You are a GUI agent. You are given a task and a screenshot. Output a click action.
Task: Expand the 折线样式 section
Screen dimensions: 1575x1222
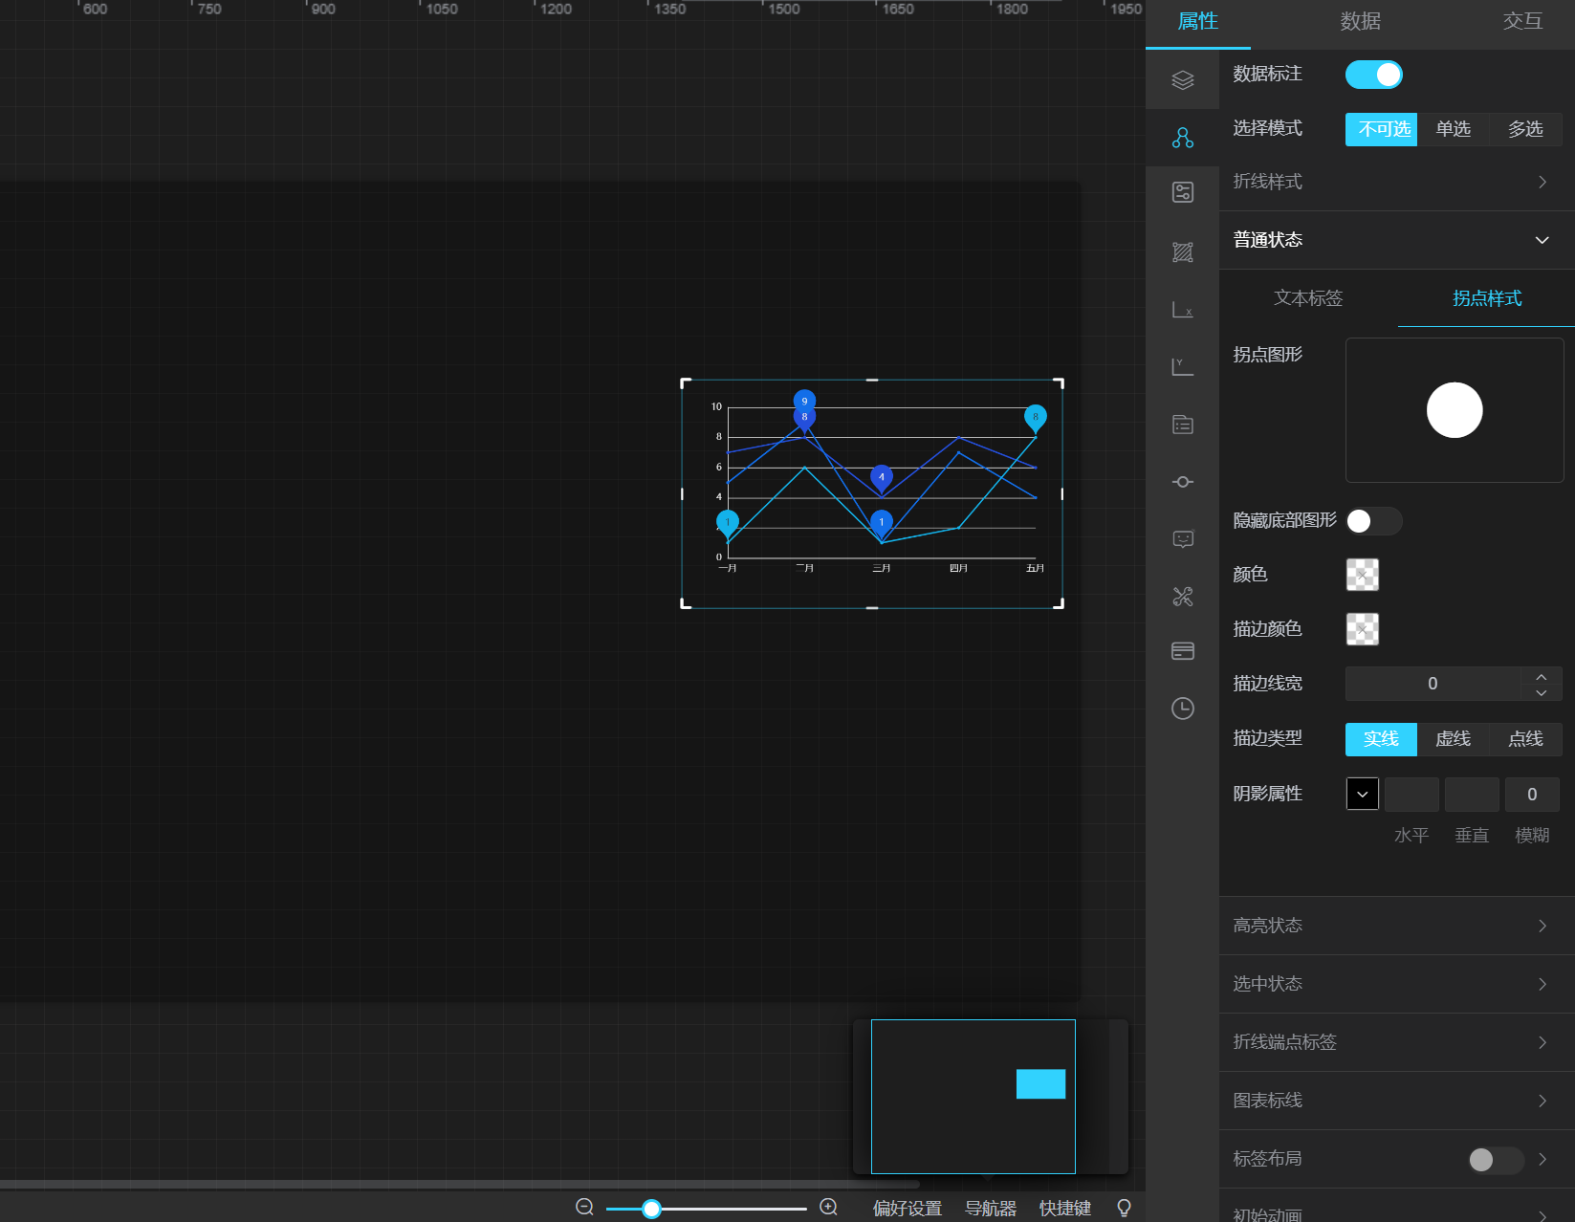pos(1396,182)
